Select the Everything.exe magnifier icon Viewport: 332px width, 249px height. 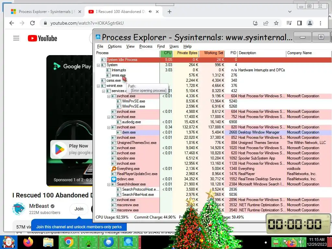pyautogui.click(x=114, y=169)
